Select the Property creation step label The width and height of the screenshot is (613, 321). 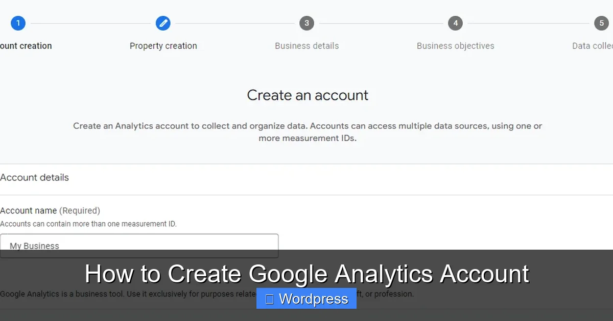pos(163,45)
